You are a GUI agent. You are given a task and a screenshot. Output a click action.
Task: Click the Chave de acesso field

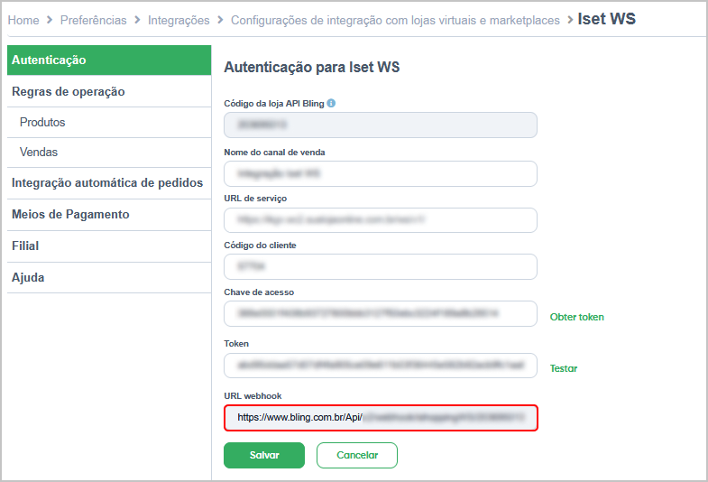pos(381,313)
